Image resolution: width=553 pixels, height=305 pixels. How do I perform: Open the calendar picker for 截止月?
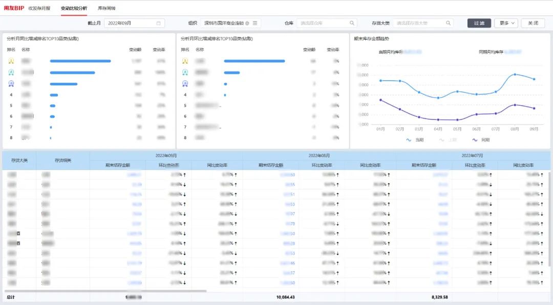158,23
